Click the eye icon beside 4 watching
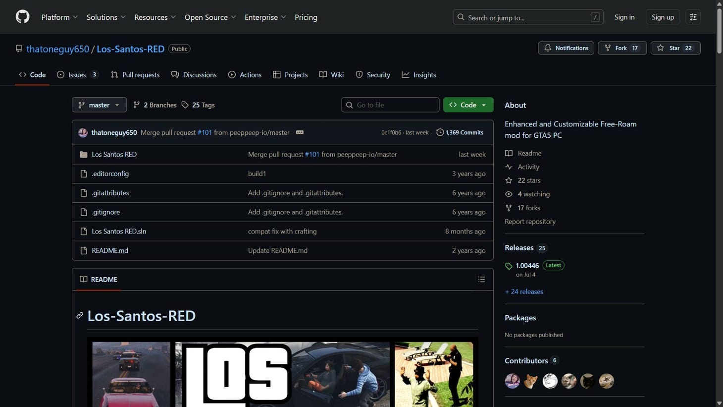Image resolution: width=723 pixels, height=407 pixels. tap(509, 194)
